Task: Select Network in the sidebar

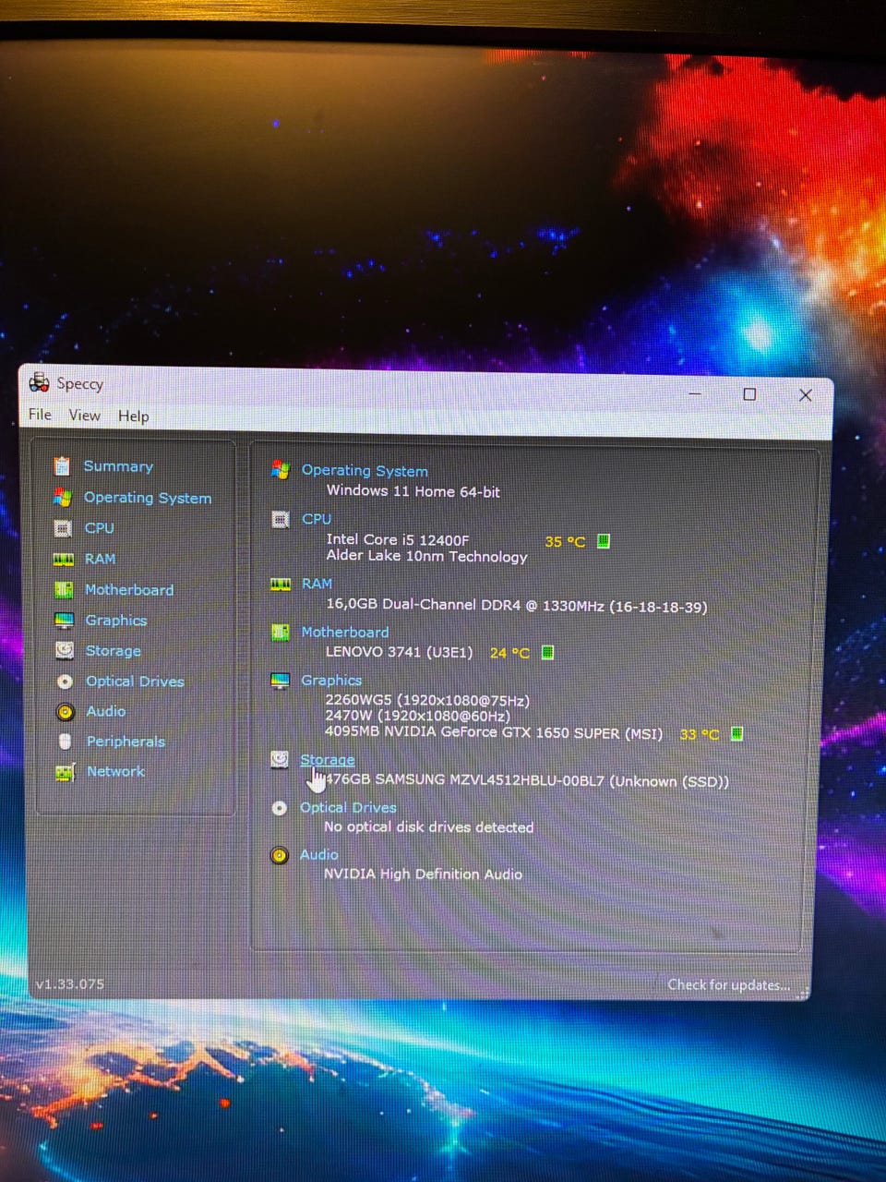Action: 115,771
